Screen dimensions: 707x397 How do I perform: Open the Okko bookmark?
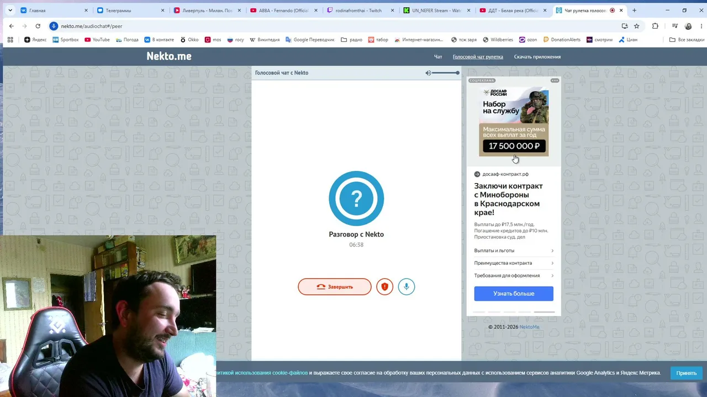(189, 40)
